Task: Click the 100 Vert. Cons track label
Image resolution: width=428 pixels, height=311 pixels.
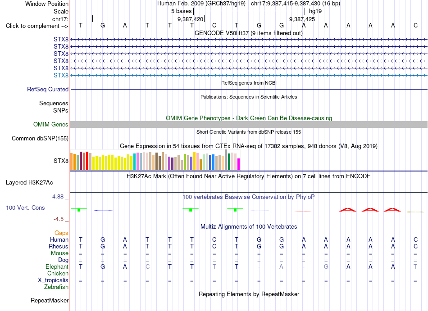Action: pyautogui.click(x=25, y=207)
